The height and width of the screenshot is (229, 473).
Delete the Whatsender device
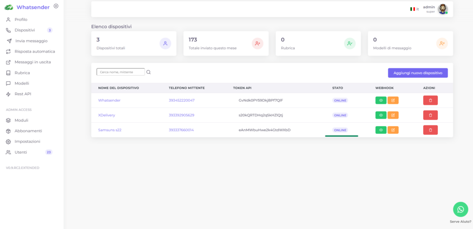tap(431, 100)
